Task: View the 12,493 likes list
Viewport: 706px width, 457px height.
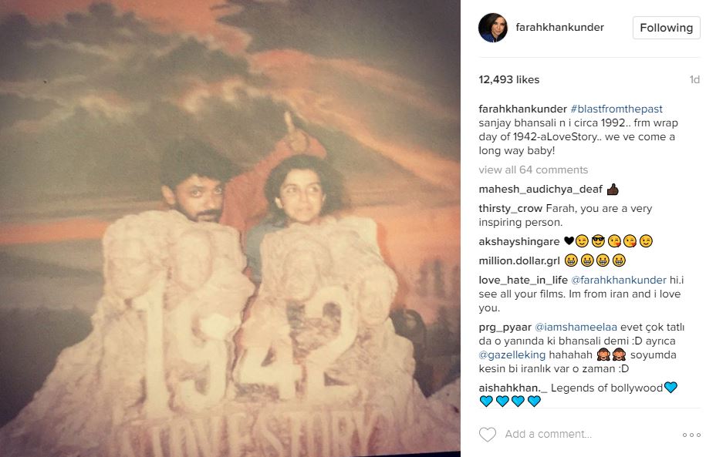Action: coord(508,79)
